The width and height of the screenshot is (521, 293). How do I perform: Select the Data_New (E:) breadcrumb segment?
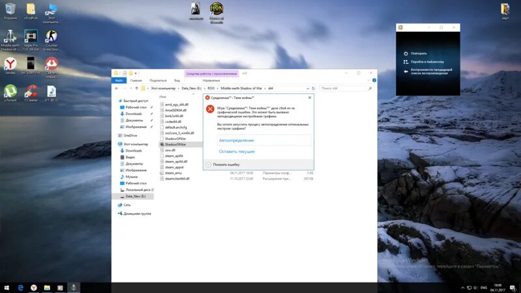[191, 89]
